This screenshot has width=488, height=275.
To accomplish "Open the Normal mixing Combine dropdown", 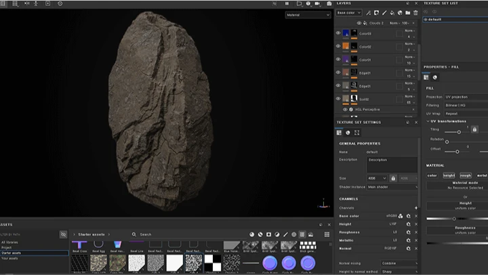I will (399, 263).
